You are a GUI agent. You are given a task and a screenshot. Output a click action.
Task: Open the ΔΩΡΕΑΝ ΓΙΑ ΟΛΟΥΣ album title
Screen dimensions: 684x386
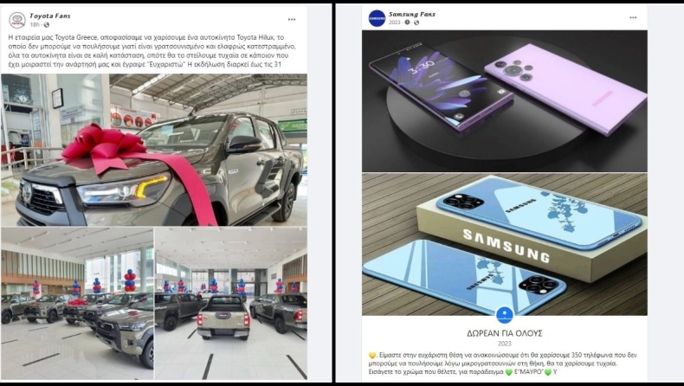[505, 334]
